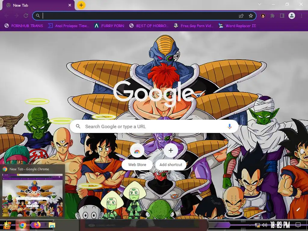
Task: Click the magnifier icon in the Google search box
Action: (x=78, y=126)
